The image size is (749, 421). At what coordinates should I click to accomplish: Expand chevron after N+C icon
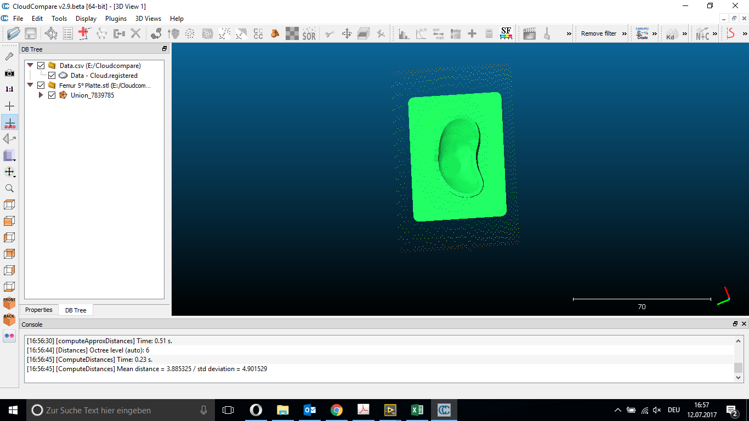point(715,33)
